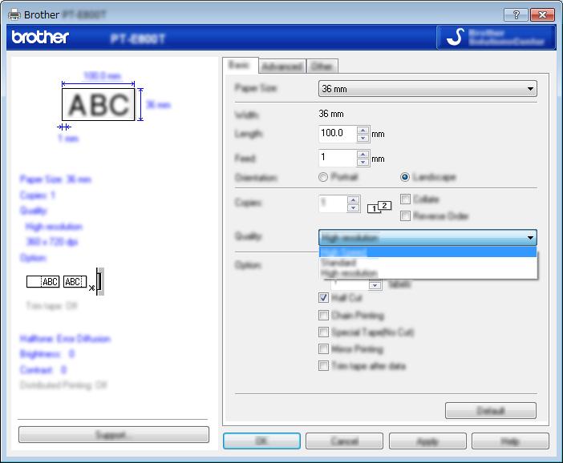This screenshot has height=463, width=563.
Task: Enable Special Tape (No Cut) checkbox
Action: 323,332
